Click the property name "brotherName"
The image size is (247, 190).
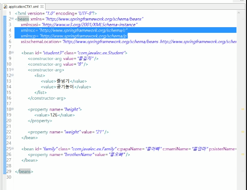pos(78,155)
